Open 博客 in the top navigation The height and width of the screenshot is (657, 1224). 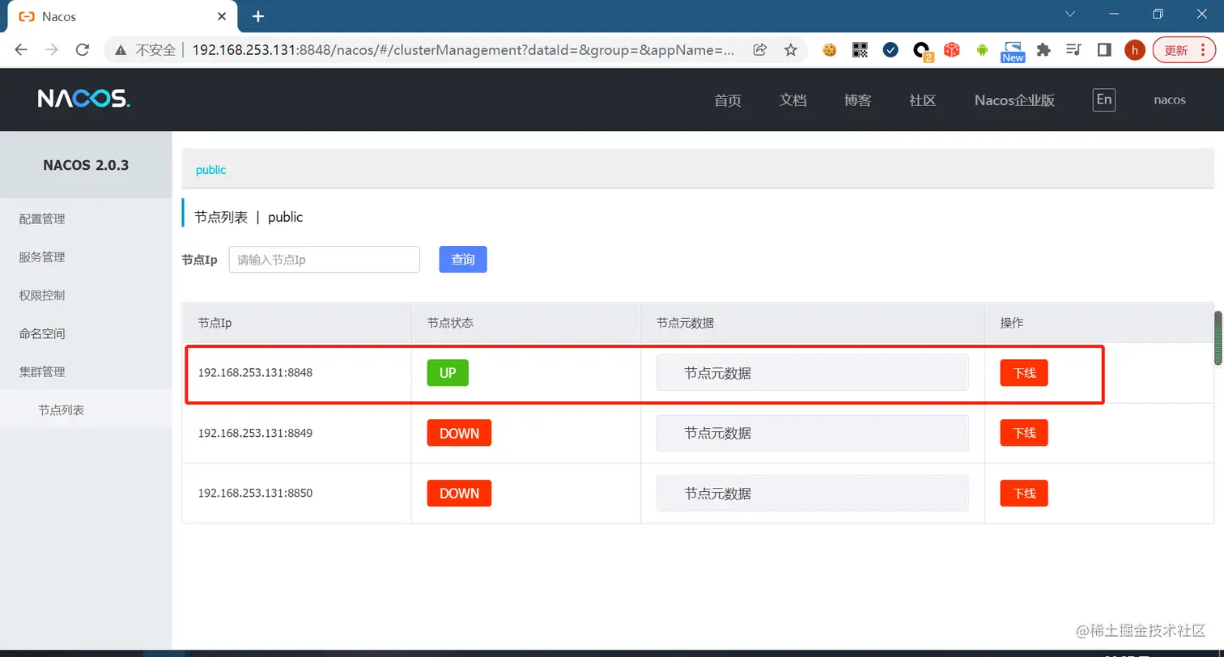[x=858, y=100]
